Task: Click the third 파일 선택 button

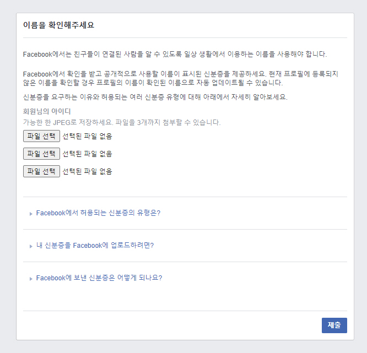Action: click(41, 171)
